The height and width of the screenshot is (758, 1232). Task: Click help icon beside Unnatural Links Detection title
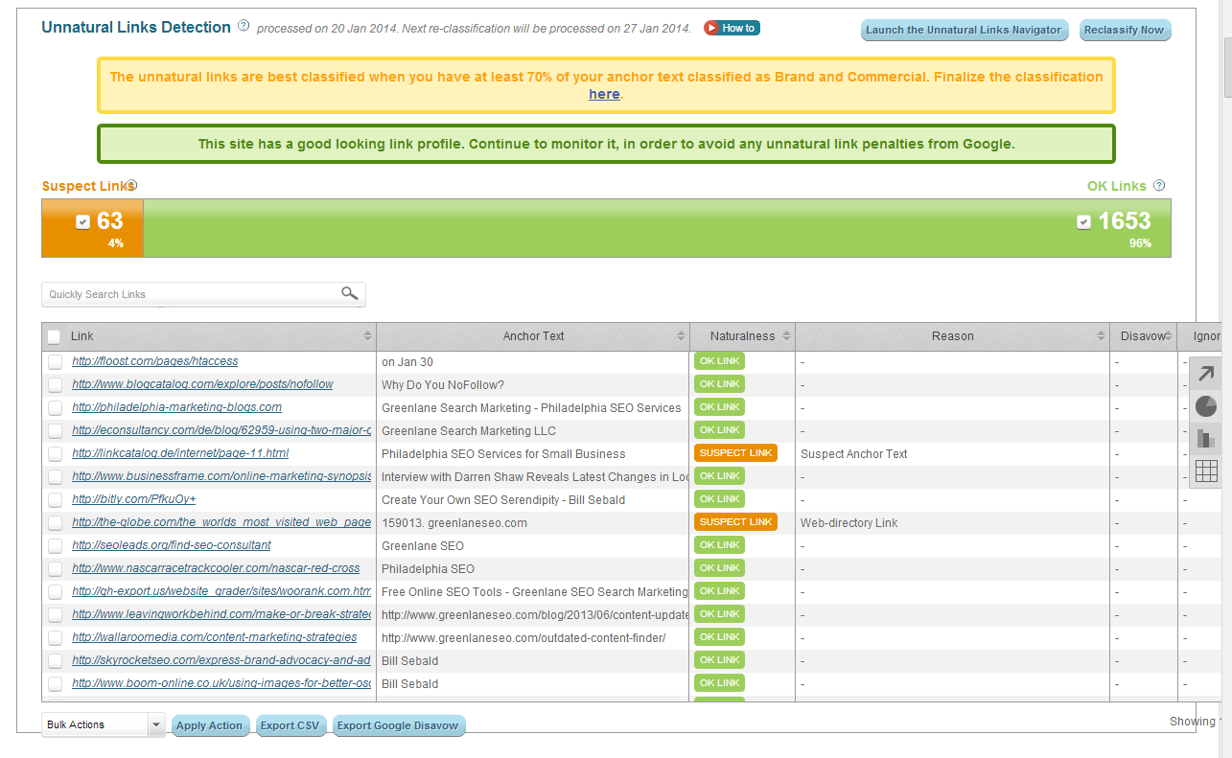[244, 27]
